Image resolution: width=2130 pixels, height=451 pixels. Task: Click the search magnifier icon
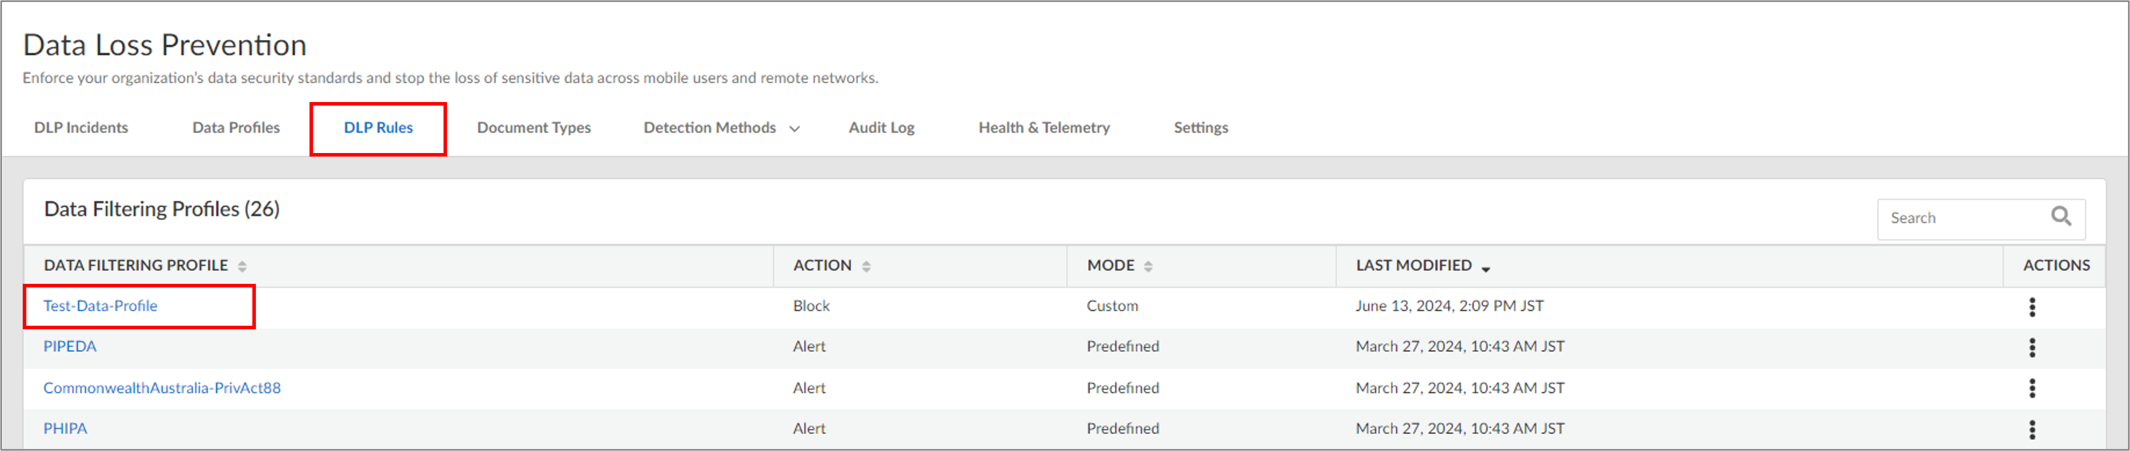[2061, 217]
